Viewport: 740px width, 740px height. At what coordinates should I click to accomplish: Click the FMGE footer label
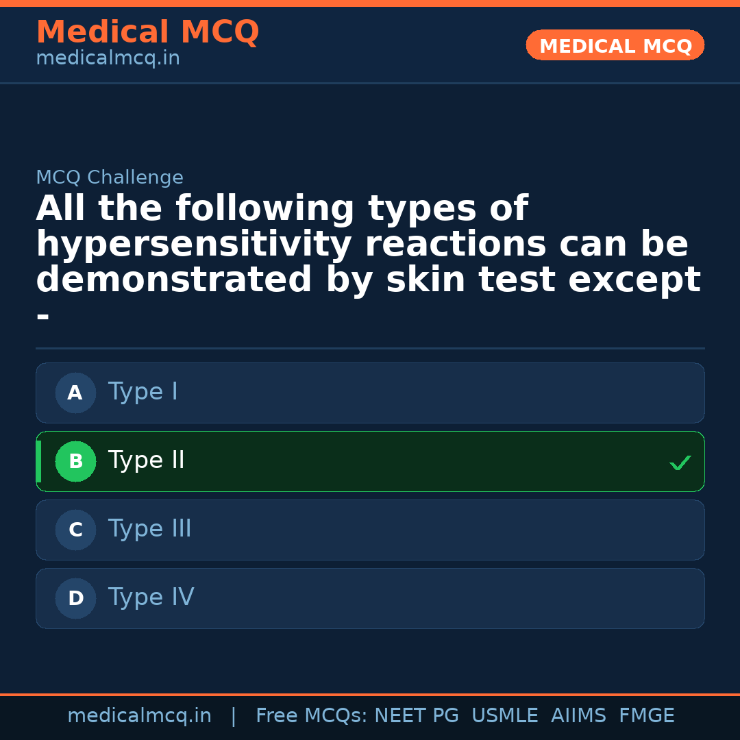coord(647,716)
